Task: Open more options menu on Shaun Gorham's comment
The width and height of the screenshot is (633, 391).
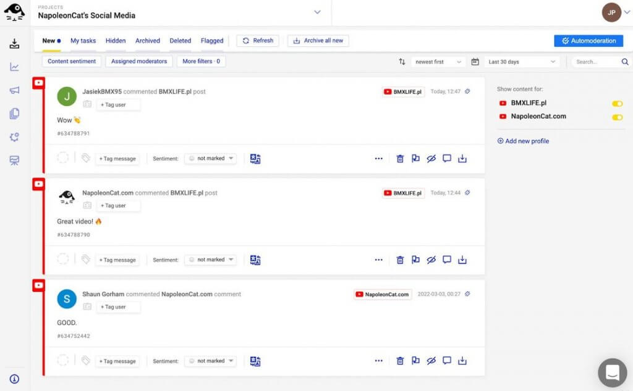Action: pyautogui.click(x=379, y=361)
